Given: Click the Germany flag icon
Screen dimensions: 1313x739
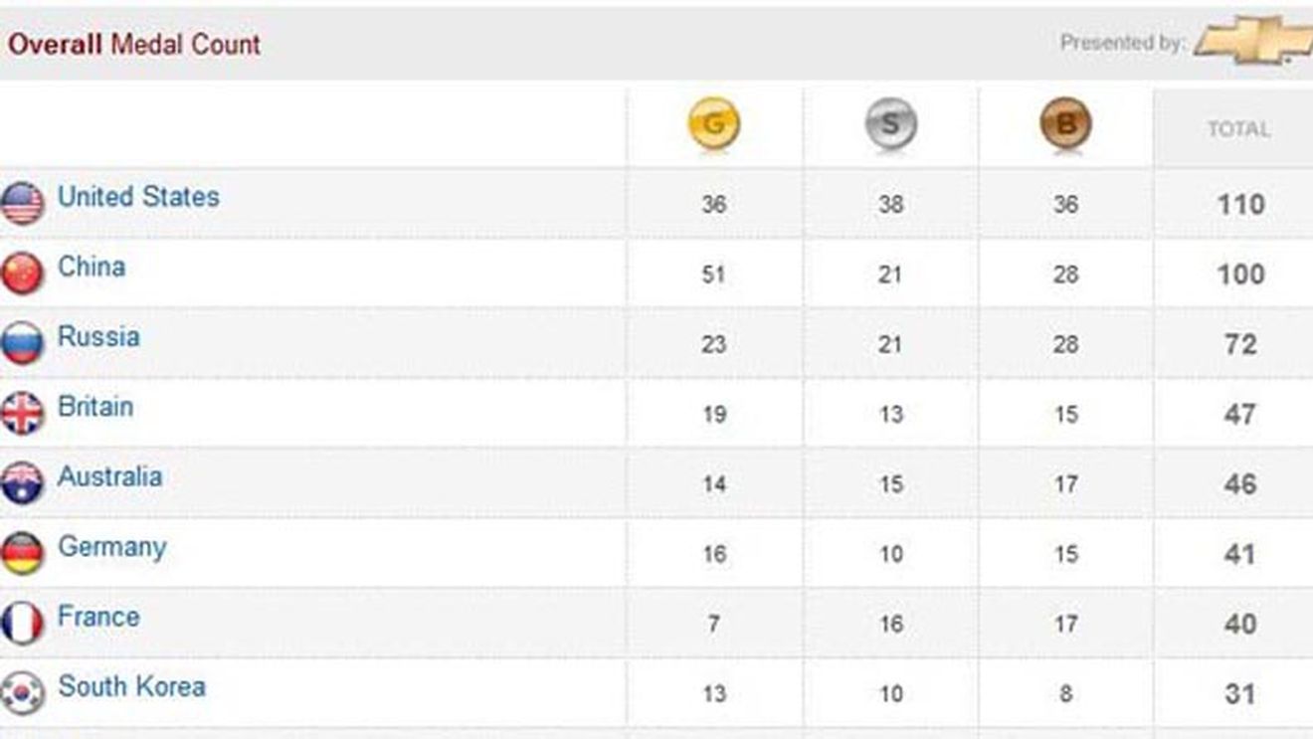Looking at the screenshot, I should [x=22, y=553].
